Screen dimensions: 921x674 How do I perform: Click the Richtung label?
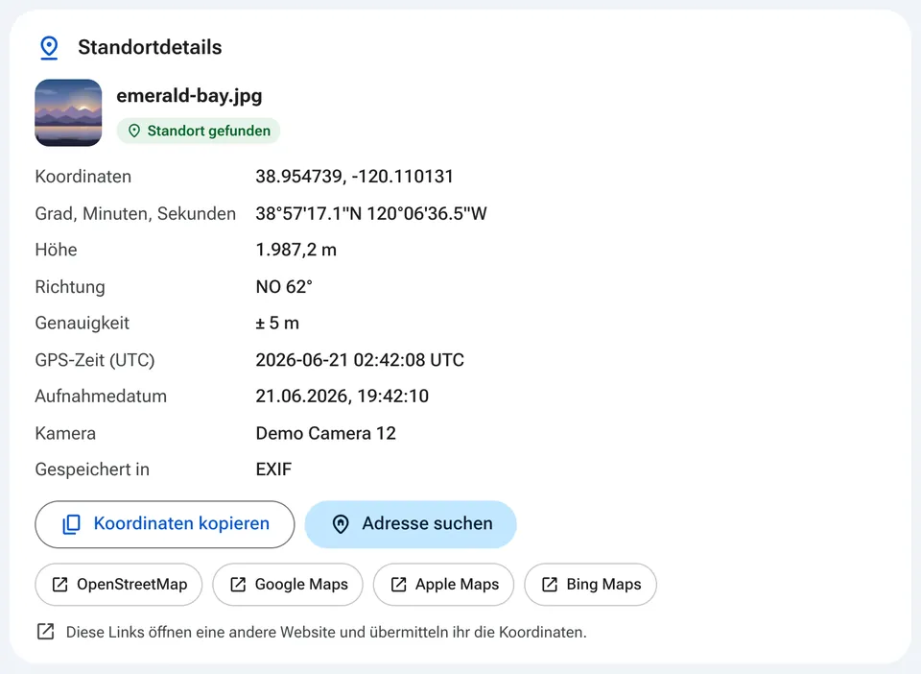tap(70, 287)
